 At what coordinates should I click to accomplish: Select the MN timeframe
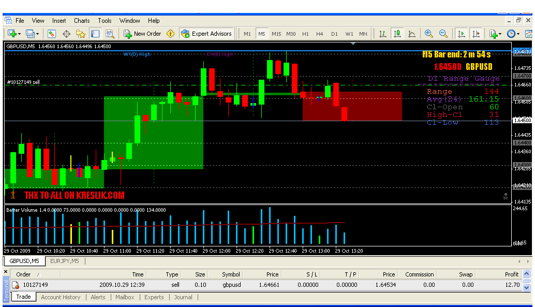[363, 34]
